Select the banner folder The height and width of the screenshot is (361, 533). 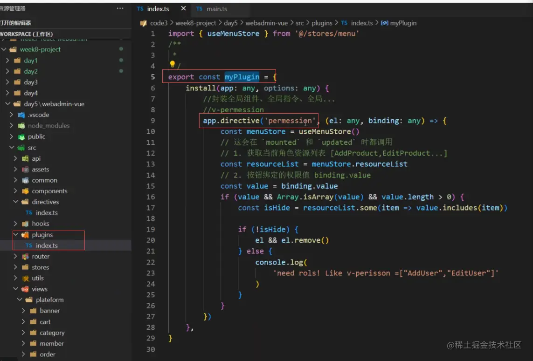coord(49,311)
